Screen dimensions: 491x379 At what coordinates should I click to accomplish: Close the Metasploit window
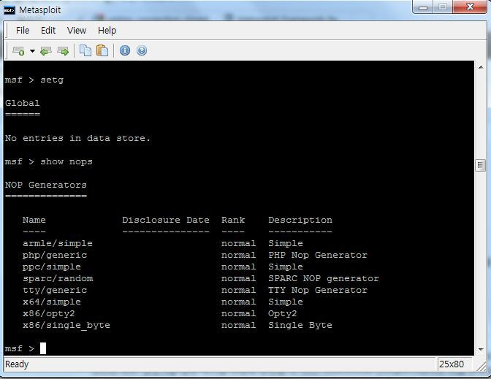[x=470, y=7]
